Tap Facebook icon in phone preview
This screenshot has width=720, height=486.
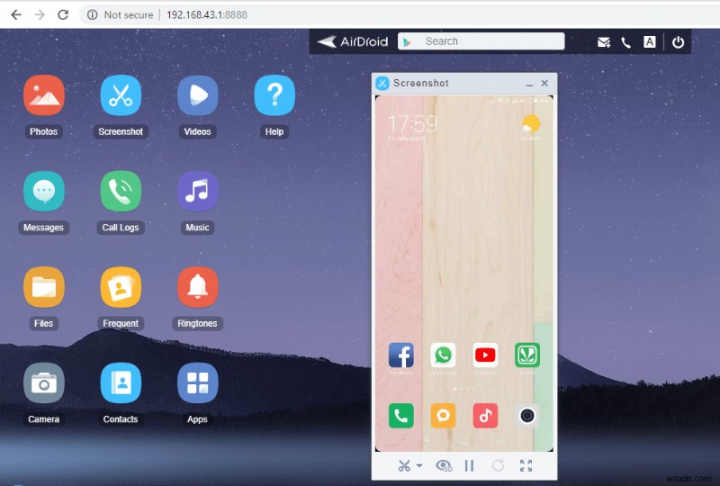tap(400, 355)
